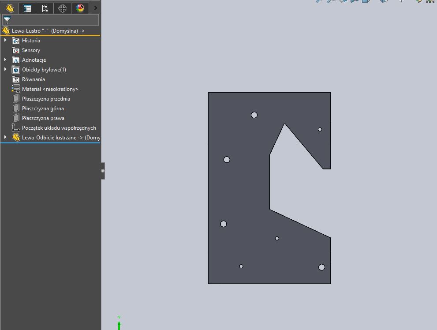Screen dimensions: 437x330
Task: Show more manager tabs with arrow
Action: pos(96,7)
